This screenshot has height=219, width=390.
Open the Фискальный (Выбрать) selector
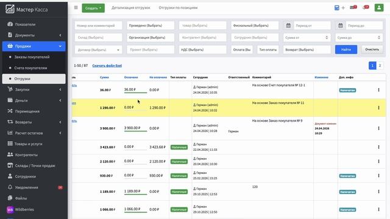coord(255,26)
